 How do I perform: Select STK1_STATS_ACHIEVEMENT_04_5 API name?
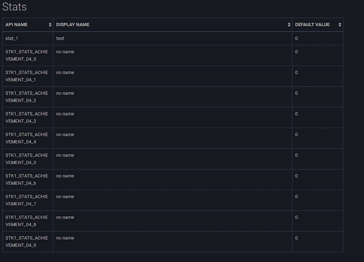coord(26,159)
